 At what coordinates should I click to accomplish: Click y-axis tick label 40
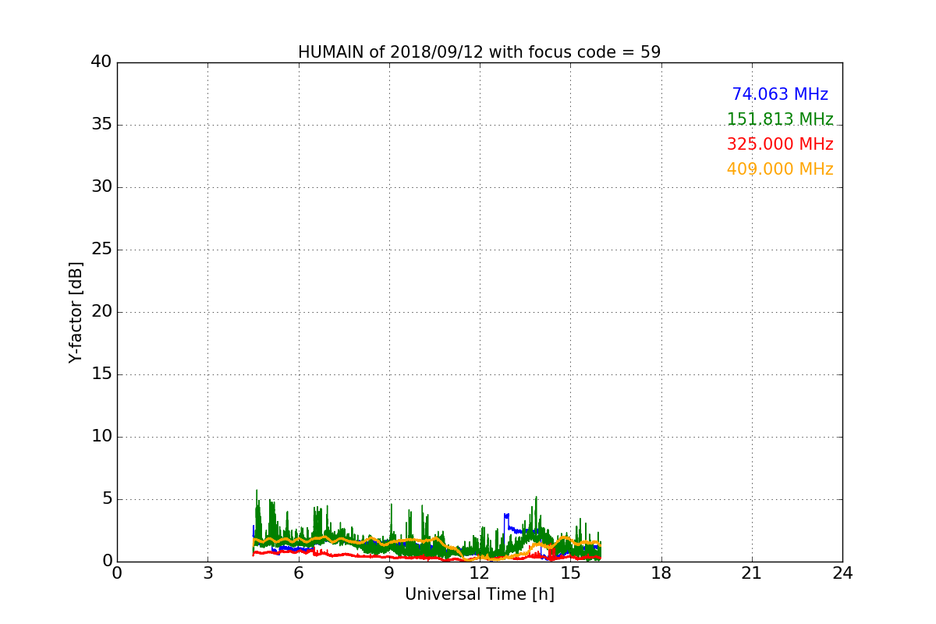101,62
